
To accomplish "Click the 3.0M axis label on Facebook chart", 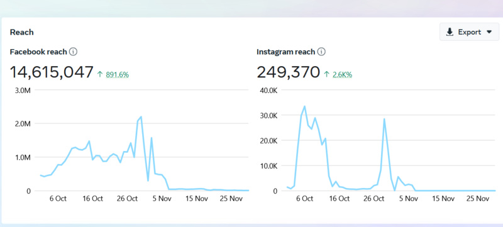I will (23, 90).
